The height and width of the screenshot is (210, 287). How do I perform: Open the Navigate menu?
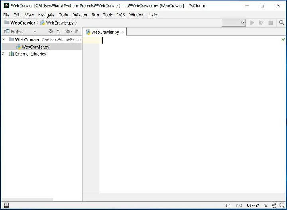click(x=46, y=15)
